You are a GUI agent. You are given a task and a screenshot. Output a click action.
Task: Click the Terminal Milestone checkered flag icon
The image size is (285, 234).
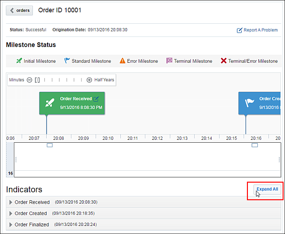tap(169, 60)
